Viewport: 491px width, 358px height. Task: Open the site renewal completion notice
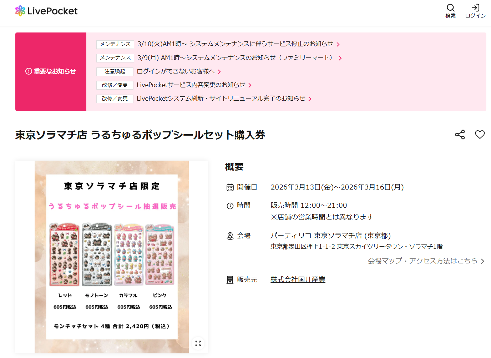tap(221, 99)
